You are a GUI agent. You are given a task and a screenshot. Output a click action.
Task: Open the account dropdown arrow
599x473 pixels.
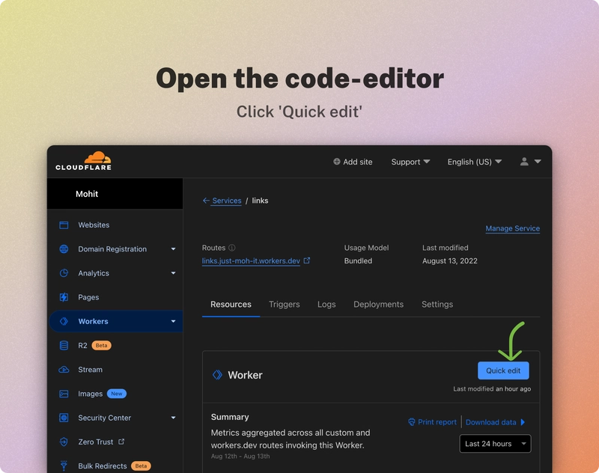tap(538, 162)
